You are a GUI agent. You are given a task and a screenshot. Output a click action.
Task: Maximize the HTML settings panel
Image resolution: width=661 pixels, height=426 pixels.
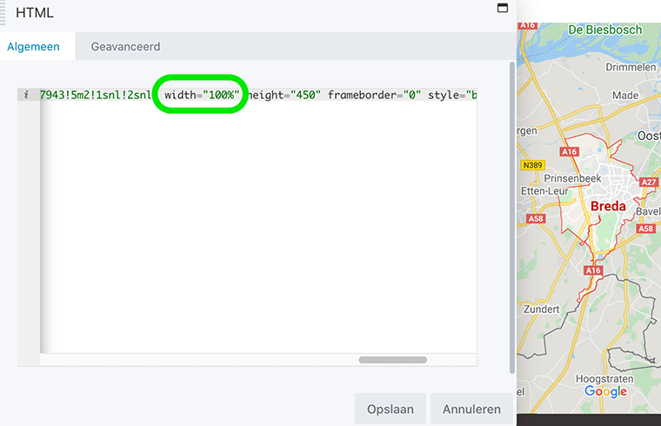[502, 8]
